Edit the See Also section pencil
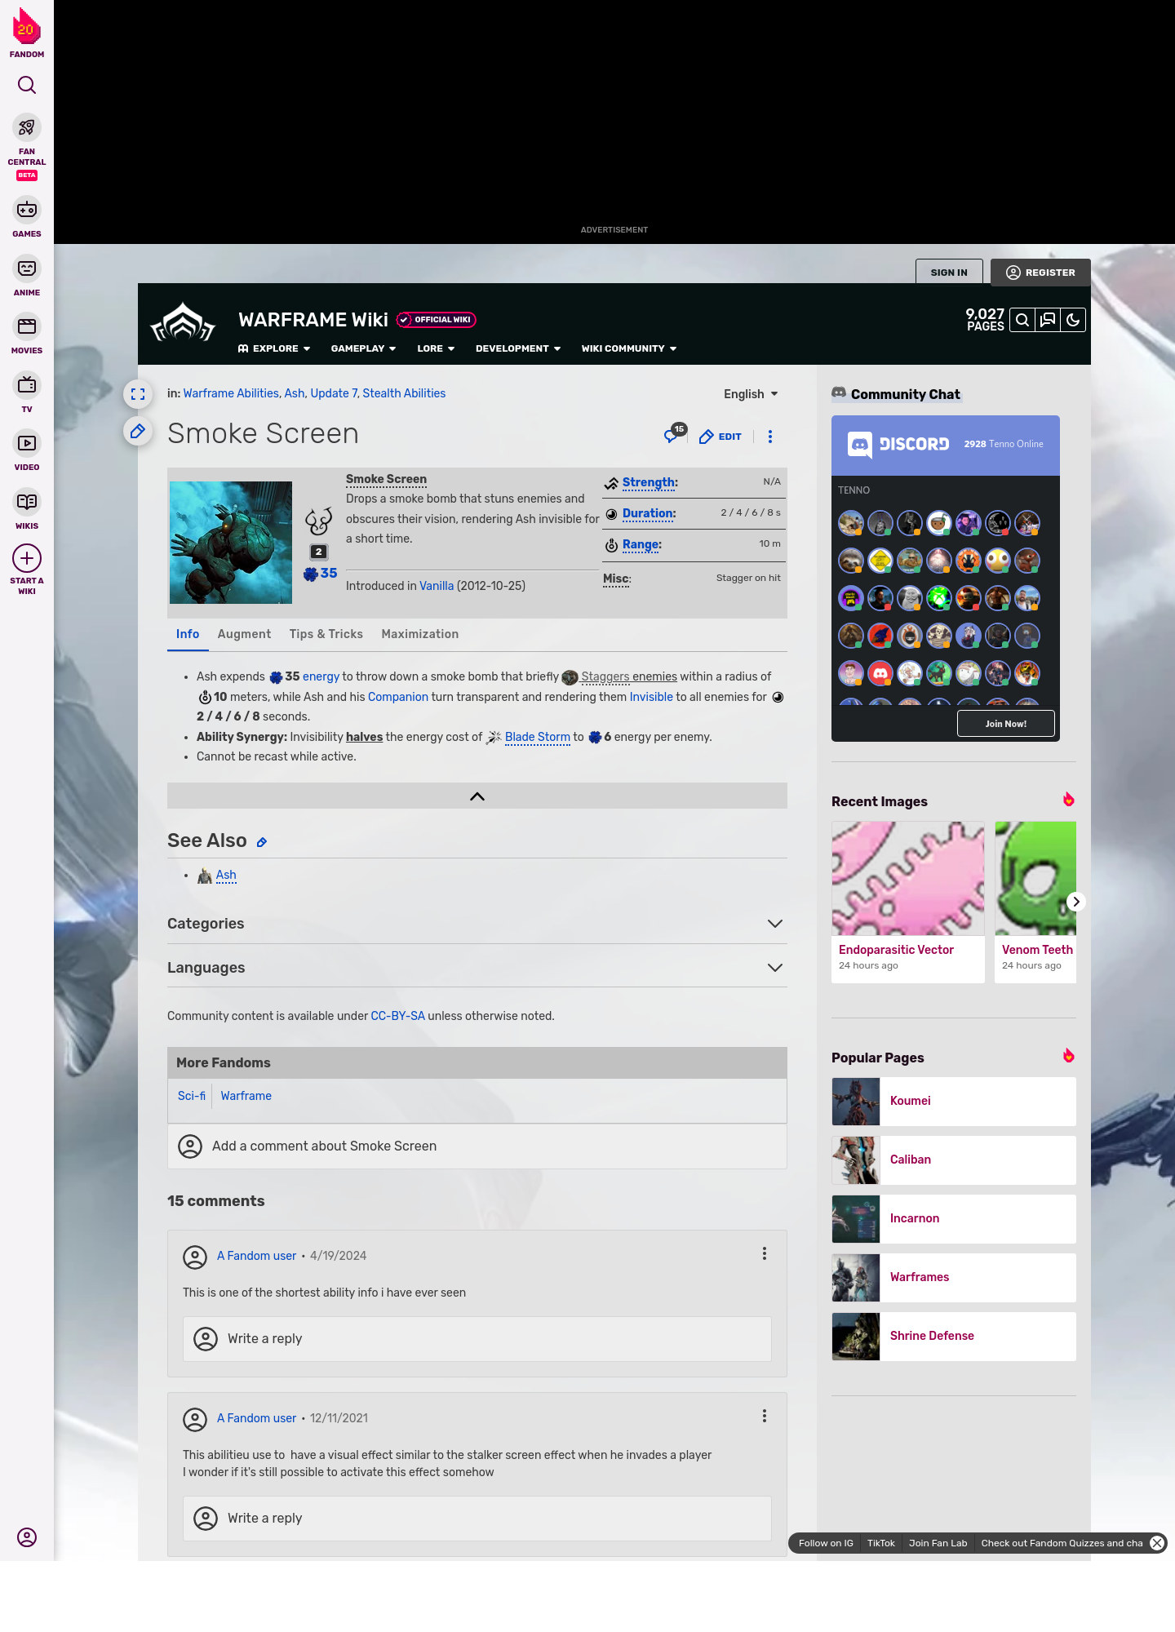The image size is (1175, 1632). pos(262,842)
